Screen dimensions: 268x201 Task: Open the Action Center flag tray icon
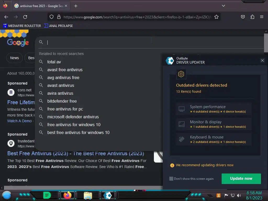[x=226, y=195]
